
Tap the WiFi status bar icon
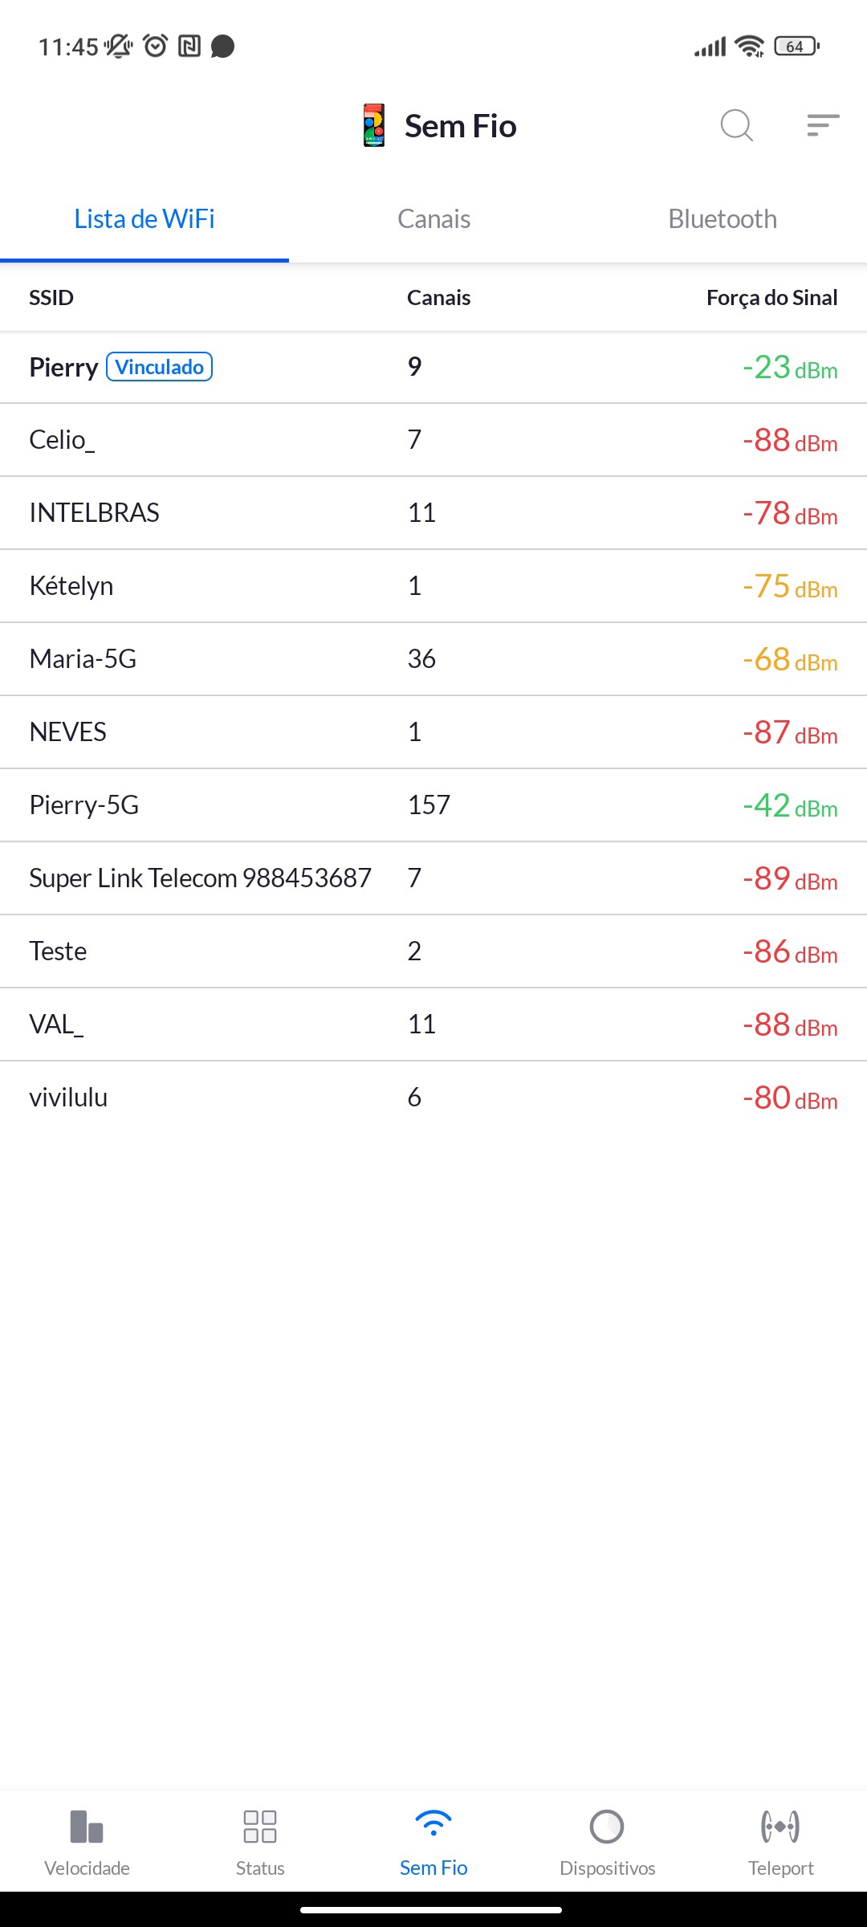(x=750, y=47)
